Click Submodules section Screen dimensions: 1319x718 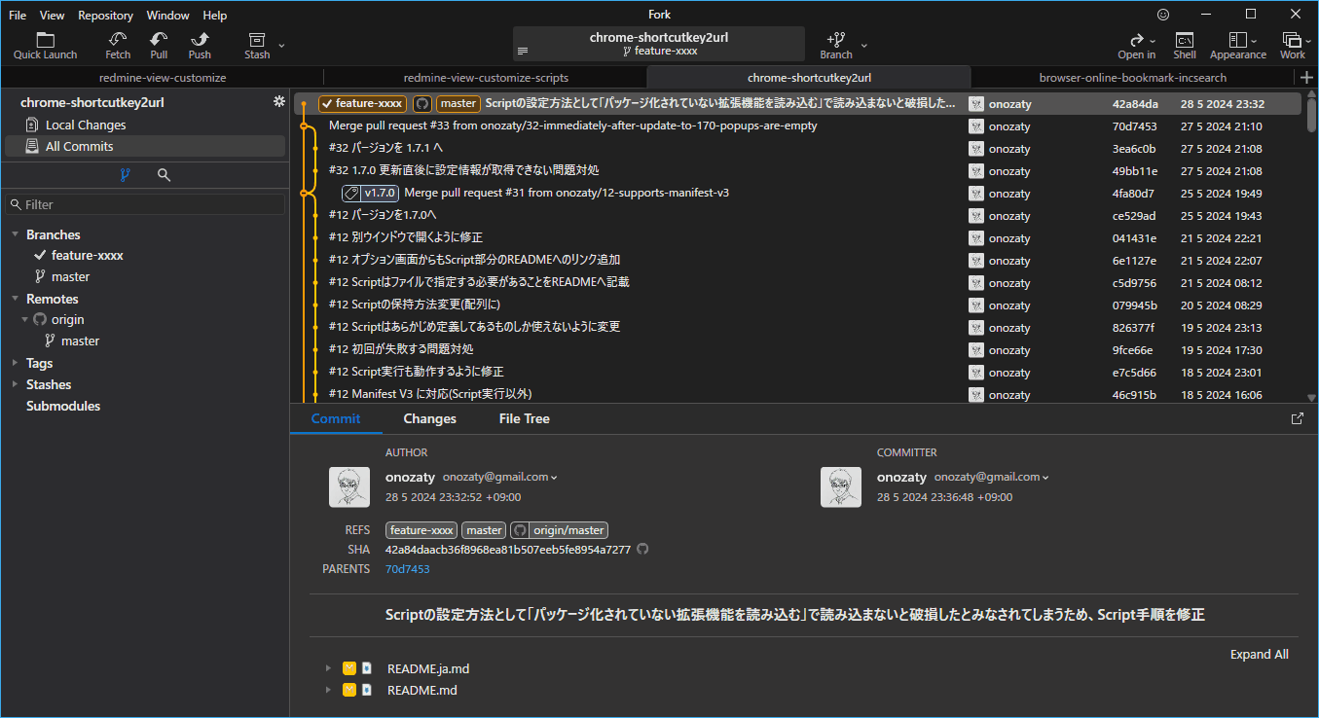click(x=63, y=406)
